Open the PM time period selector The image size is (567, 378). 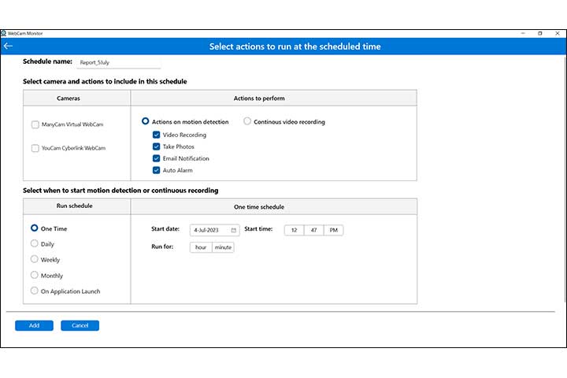(333, 230)
